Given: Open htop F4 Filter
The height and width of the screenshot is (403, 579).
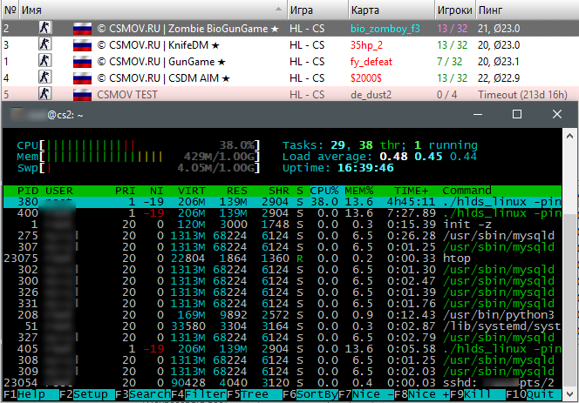Looking at the screenshot, I should 199,394.
